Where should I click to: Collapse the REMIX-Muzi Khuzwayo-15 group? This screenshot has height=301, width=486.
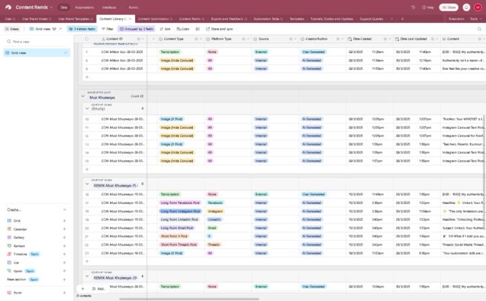coord(87,184)
